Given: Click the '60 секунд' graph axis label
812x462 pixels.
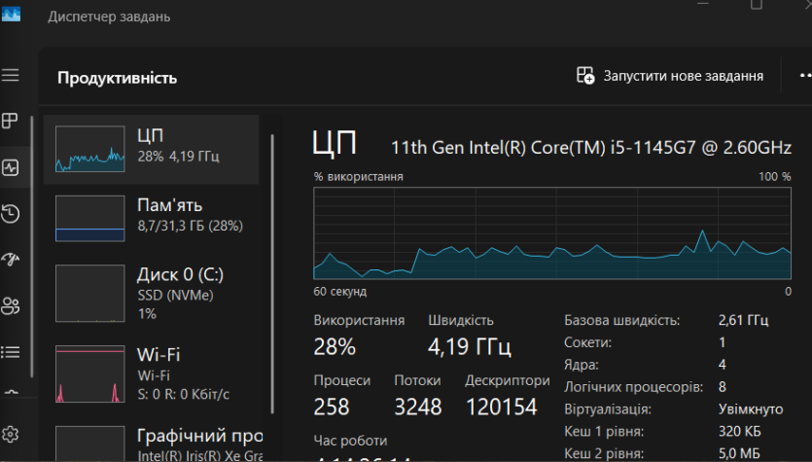Looking at the screenshot, I should (339, 292).
